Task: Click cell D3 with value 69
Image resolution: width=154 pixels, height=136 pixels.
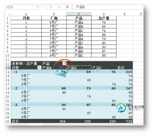Action: [x=104, y=26]
